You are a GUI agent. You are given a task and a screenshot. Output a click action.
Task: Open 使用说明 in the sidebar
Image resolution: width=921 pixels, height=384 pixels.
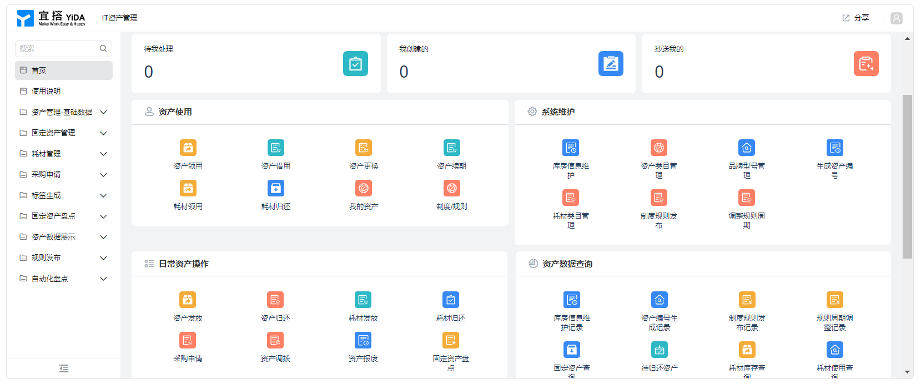coord(64,91)
